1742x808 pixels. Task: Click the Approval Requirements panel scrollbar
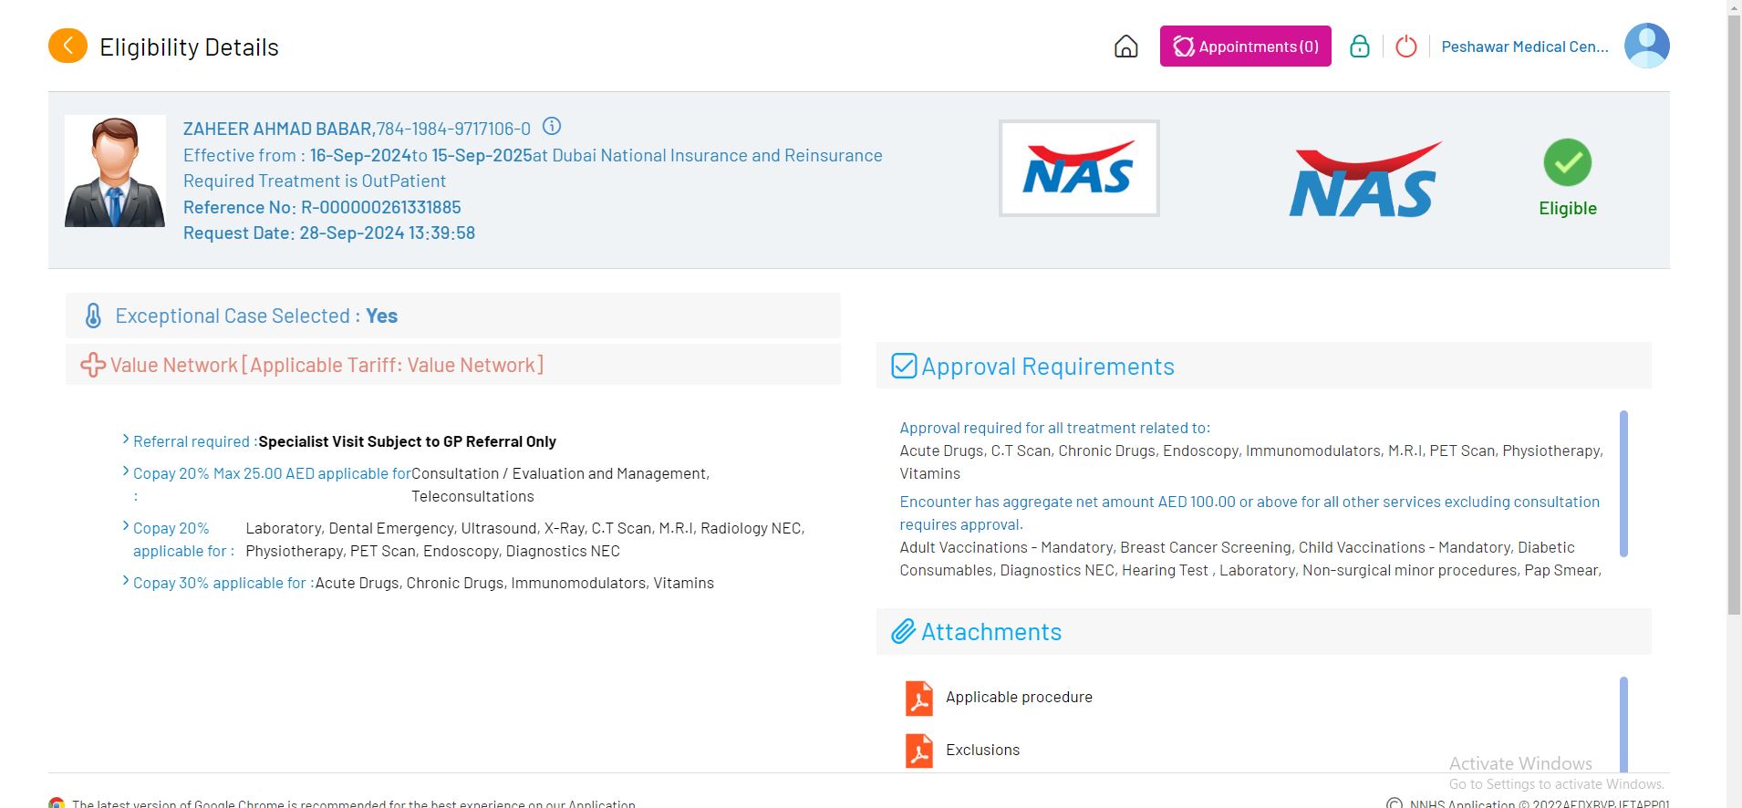[1623, 483]
